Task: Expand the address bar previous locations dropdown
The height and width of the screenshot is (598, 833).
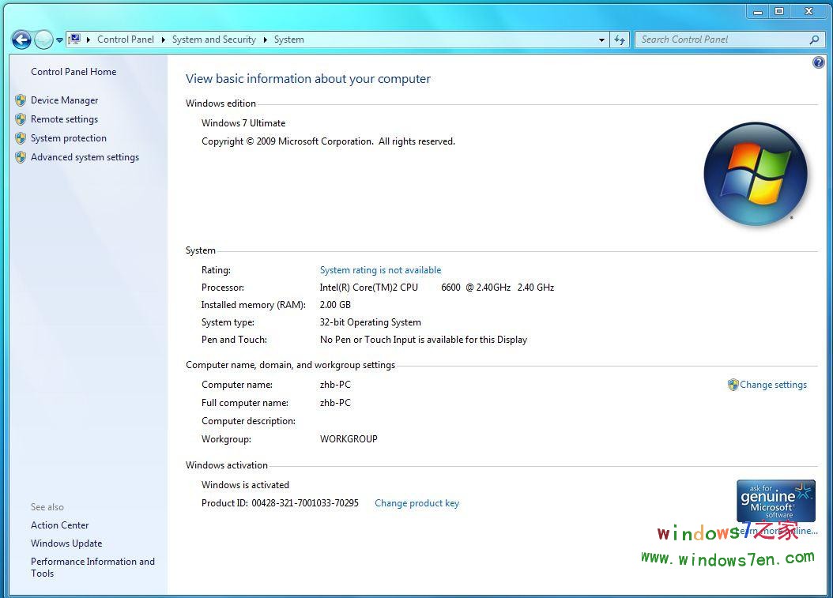Action: [602, 39]
